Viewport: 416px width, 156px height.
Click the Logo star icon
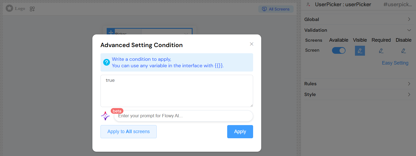pos(9,8)
